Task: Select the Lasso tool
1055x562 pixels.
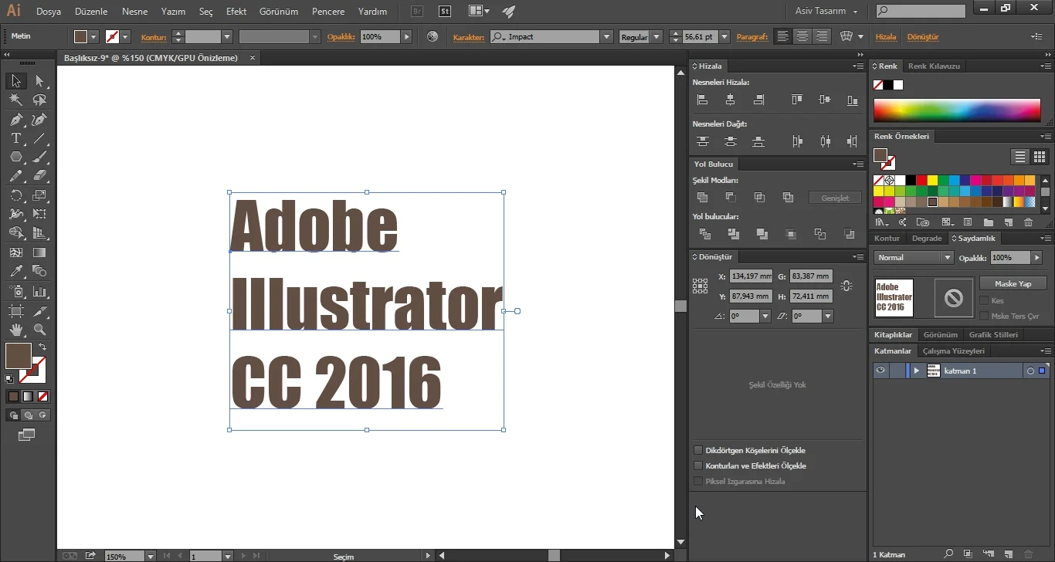Action: [x=39, y=100]
